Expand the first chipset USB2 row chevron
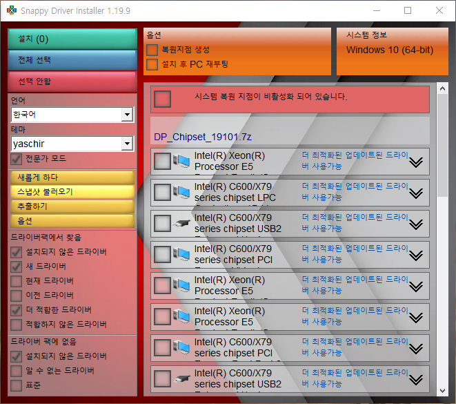Screen dimensions: 456x404 [x=416, y=224]
